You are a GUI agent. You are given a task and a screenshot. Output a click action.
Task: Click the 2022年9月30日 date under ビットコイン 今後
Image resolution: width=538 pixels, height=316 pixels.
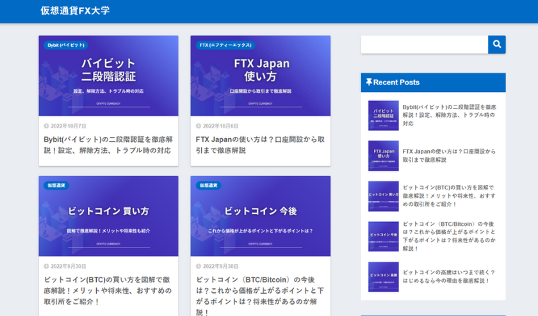point(220,266)
